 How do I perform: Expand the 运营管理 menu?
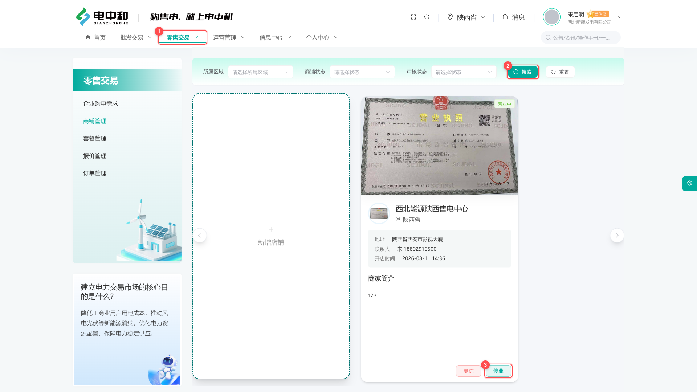229,37
